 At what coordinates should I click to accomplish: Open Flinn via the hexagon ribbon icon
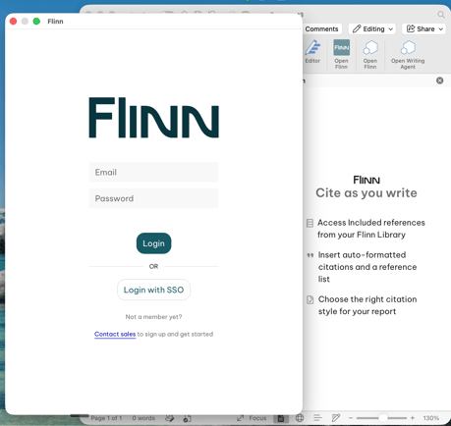tap(370, 54)
